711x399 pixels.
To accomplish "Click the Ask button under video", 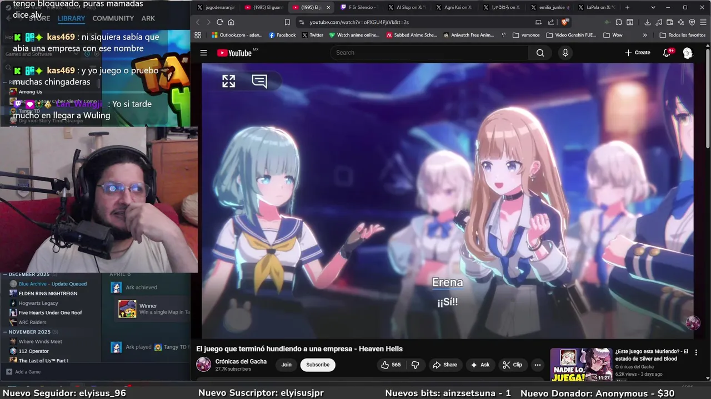I will [480, 365].
